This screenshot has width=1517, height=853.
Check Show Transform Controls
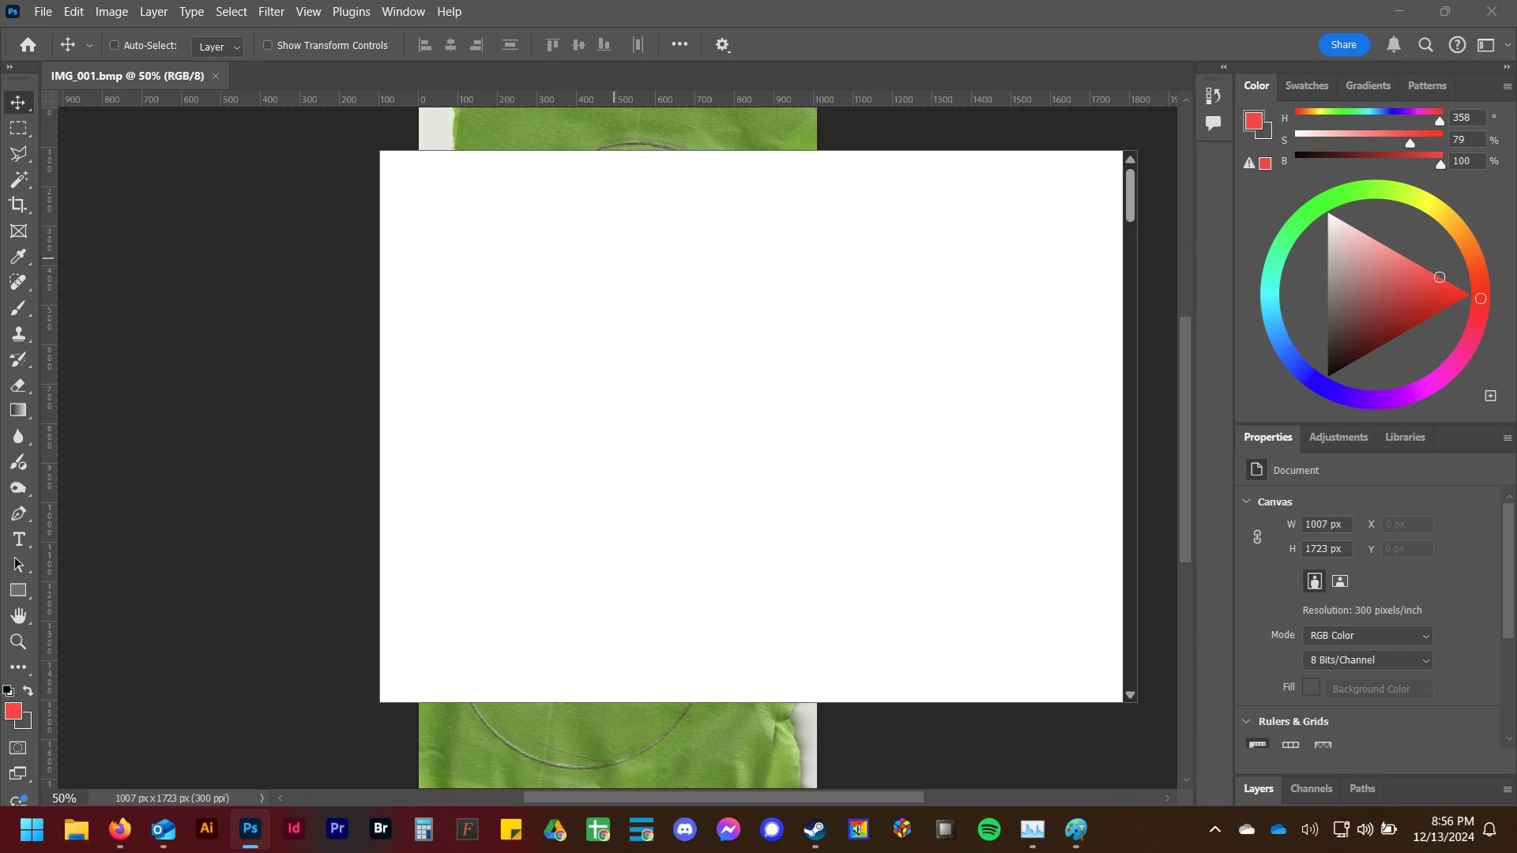268,45
